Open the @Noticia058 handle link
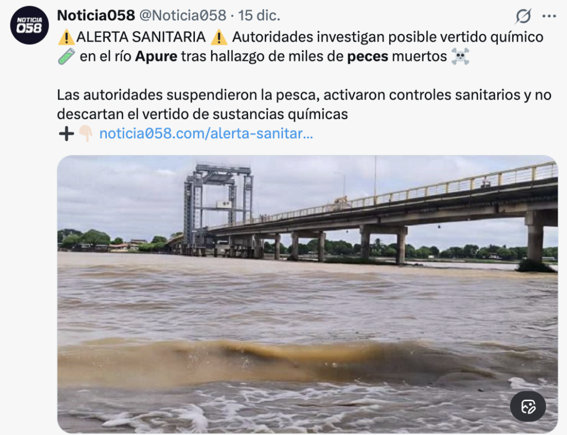Image resolution: width=567 pixels, height=435 pixels. click(183, 15)
